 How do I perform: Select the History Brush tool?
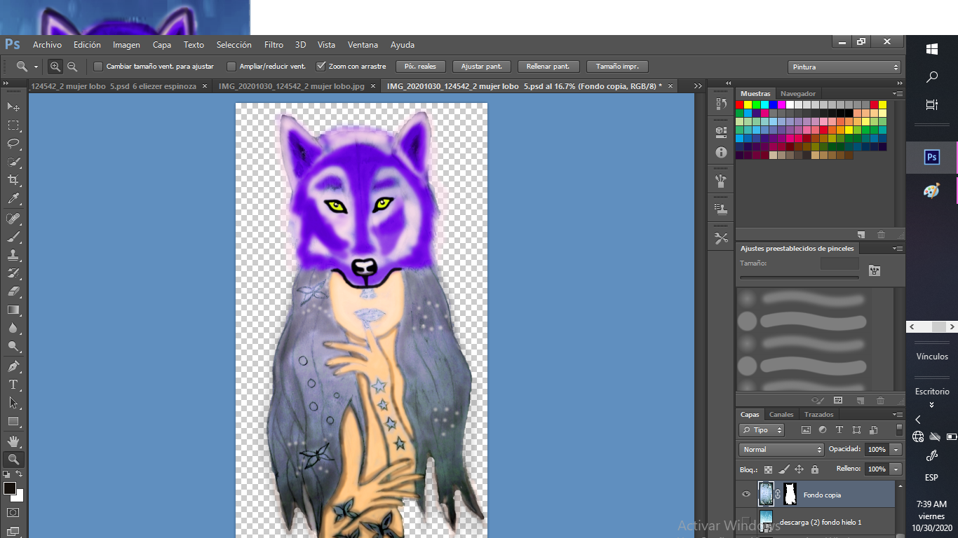pos(13,273)
